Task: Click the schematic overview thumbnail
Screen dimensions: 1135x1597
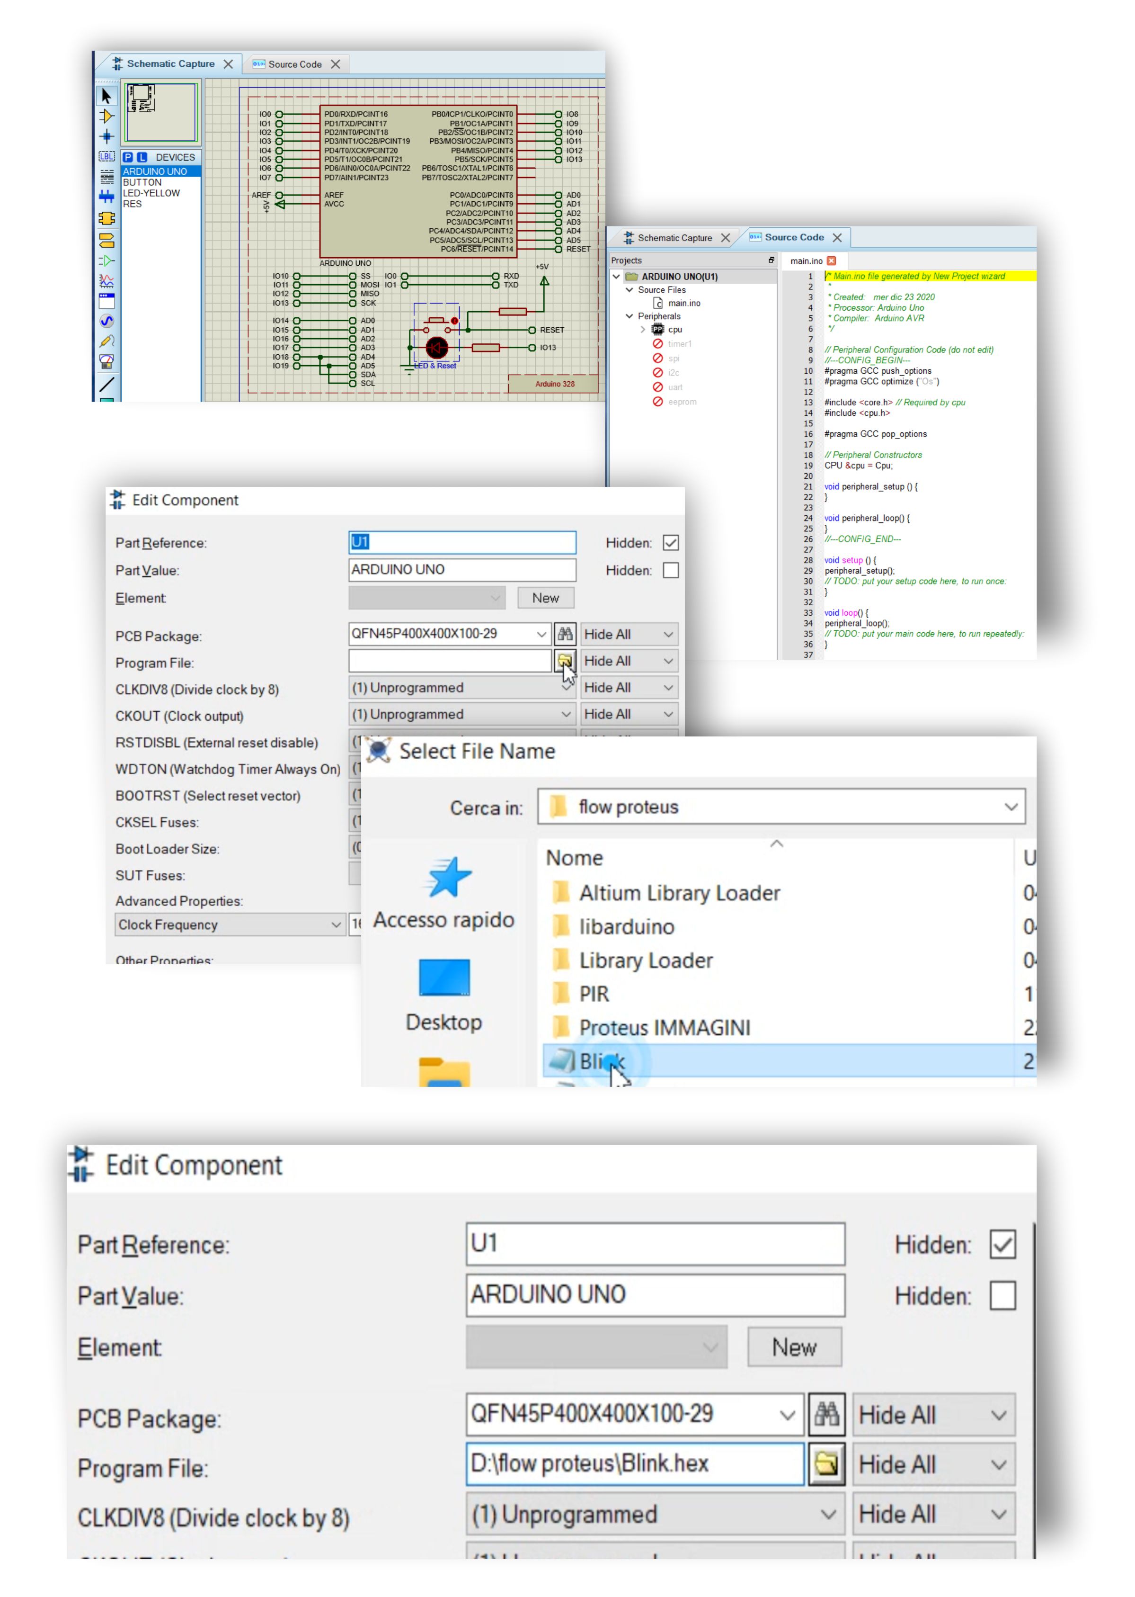Action: click(x=161, y=112)
